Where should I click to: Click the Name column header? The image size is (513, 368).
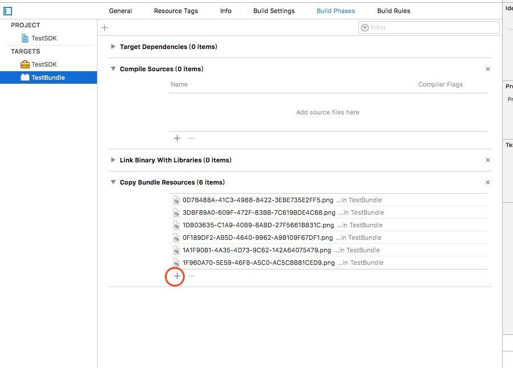[x=179, y=84]
